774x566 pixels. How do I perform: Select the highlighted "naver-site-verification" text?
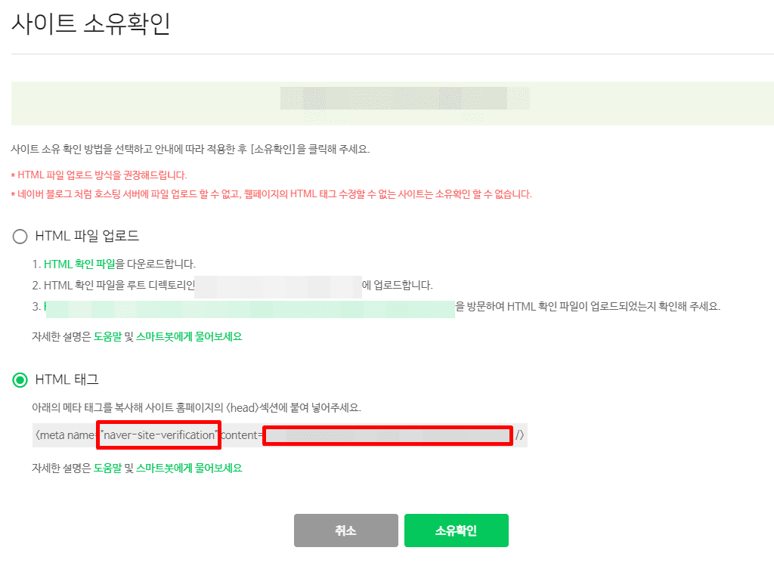[x=158, y=435]
